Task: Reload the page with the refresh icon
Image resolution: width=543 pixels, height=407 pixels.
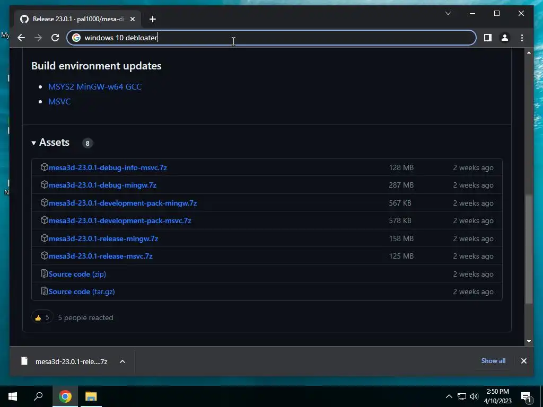Action: click(55, 38)
